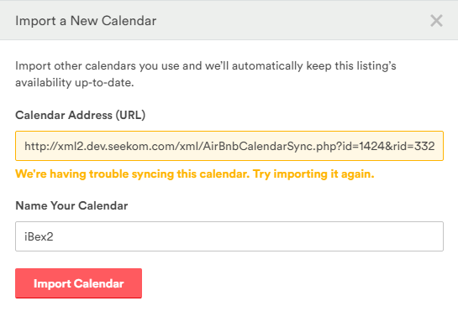Click the AirBnbCalendarSync.php part of URL
458x311 pixels.
pyautogui.click(x=270, y=146)
